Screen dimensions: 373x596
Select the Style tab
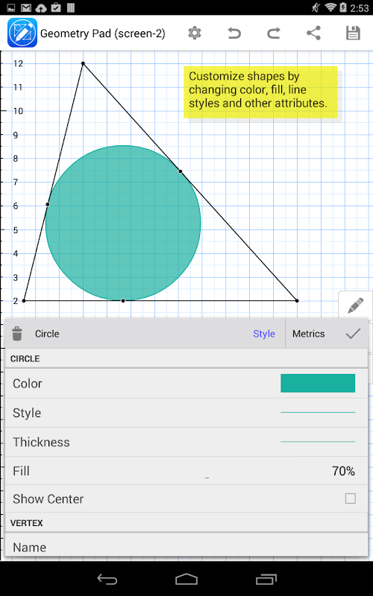pyautogui.click(x=264, y=334)
